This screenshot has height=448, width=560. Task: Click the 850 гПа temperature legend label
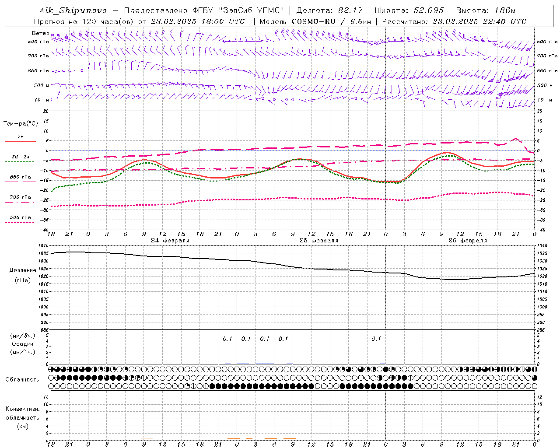pos(21,177)
